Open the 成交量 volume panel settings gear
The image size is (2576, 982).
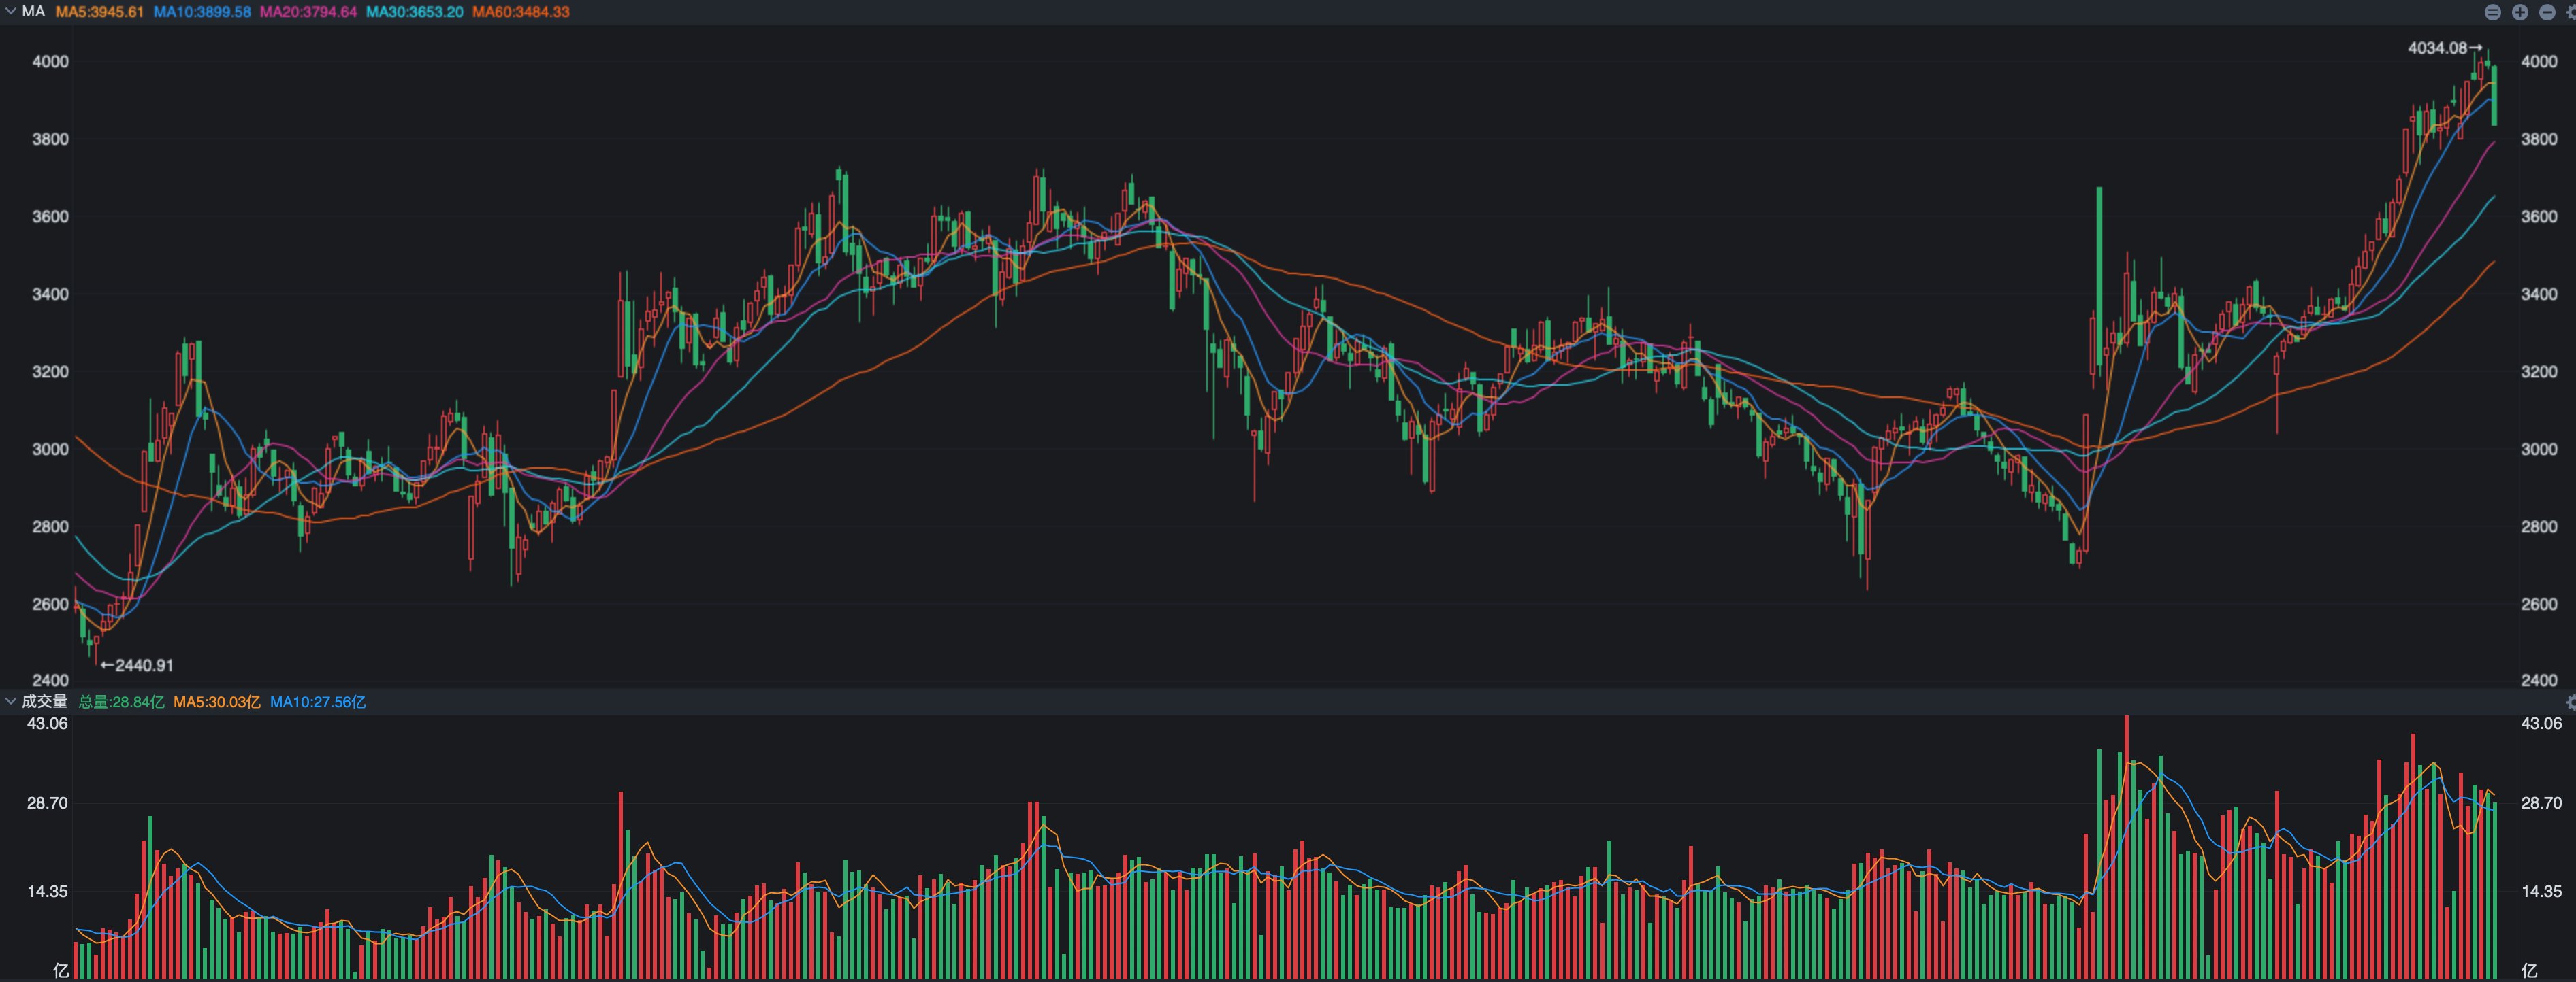coord(2572,702)
